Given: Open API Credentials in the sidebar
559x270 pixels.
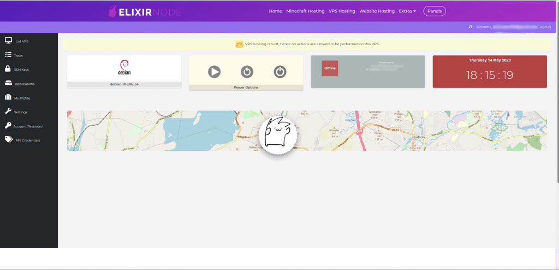Looking at the screenshot, I should point(29,140).
